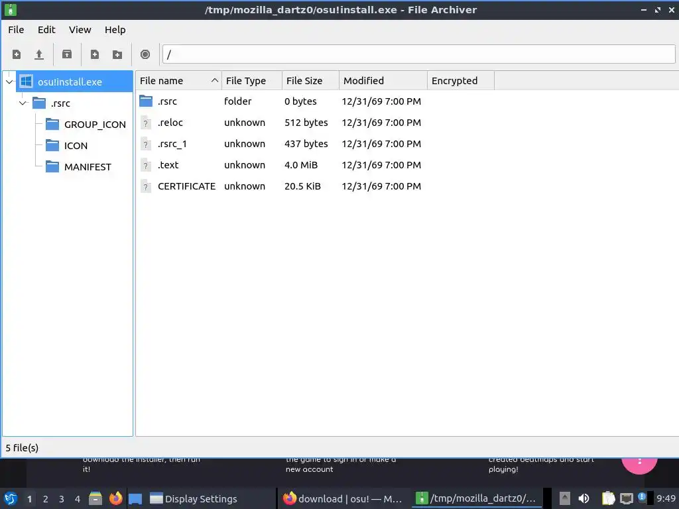Image resolution: width=679 pixels, height=509 pixels.
Task: Collapse the osu!install.exe tree node
Action: click(x=9, y=82)
